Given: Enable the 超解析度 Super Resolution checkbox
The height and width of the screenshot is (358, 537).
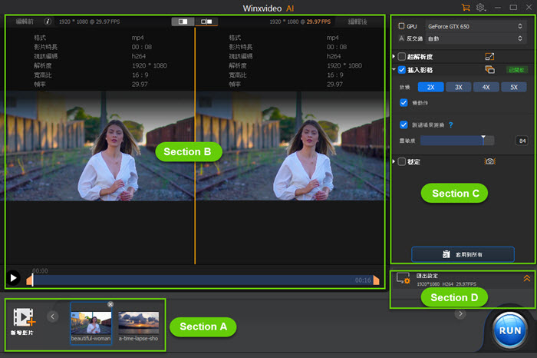Looking at the screenshot, I should 402,57.
